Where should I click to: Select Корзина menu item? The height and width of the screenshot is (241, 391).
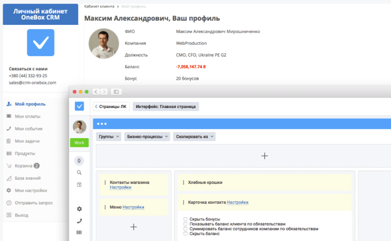coord(24,166)
